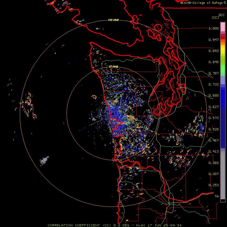Viewport: 227px width, 227px height.
Task: Pick the orange segment of the color bar
Action: coord(223,44)
